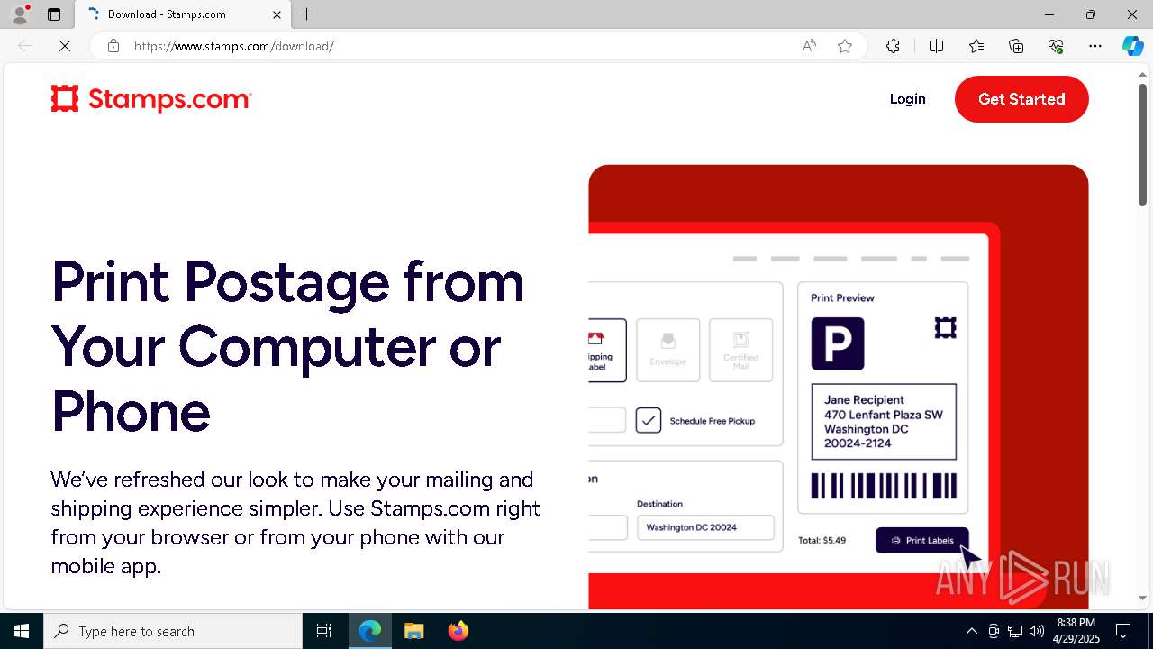Click the Certified Mail option in illustration
Screen dimensions: 1153x649
tap(740, 350)
